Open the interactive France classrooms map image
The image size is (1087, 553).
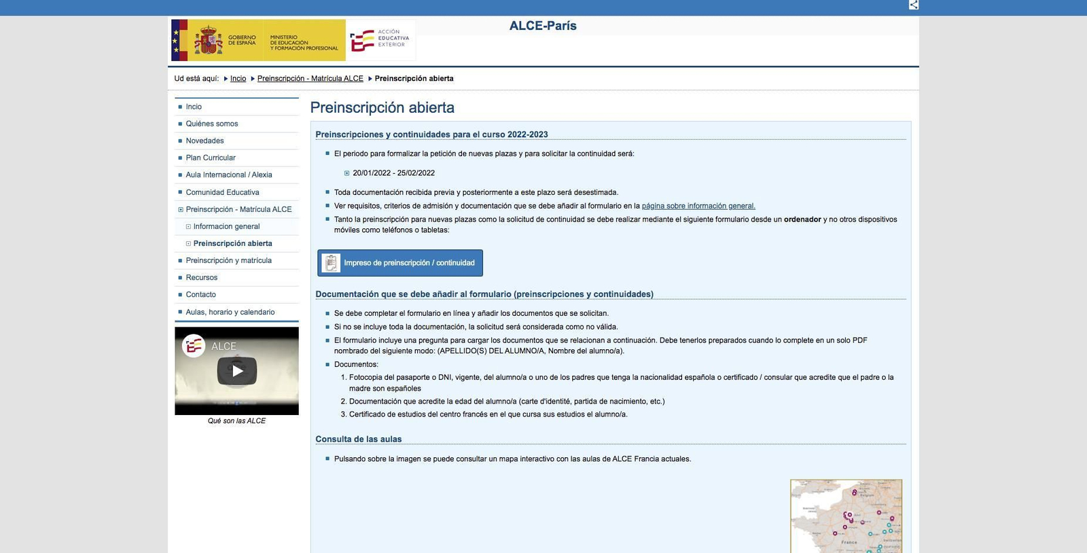tap(846, 516)
